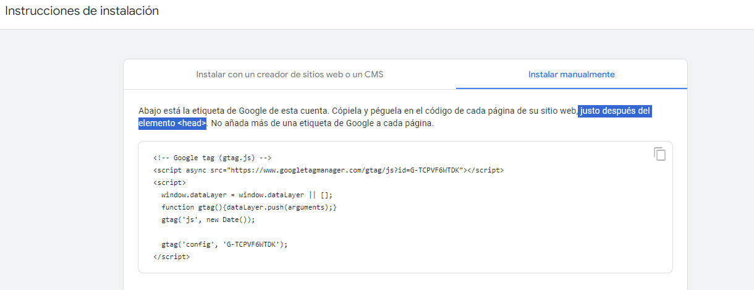Click the gtag('config') line of code

tap(224, 244)
